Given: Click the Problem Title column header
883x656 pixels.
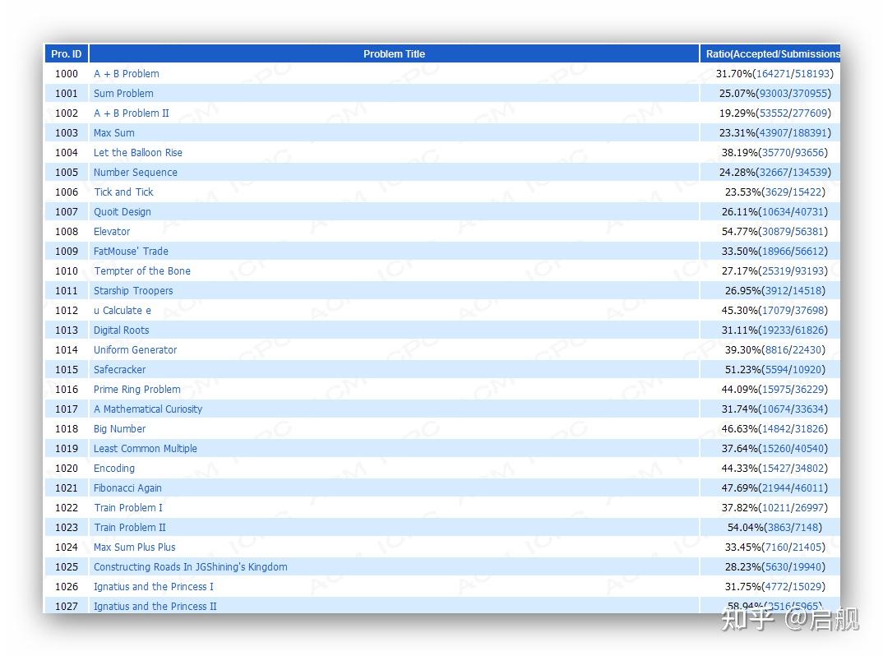Looking at the screenshot, I should 394,54.
